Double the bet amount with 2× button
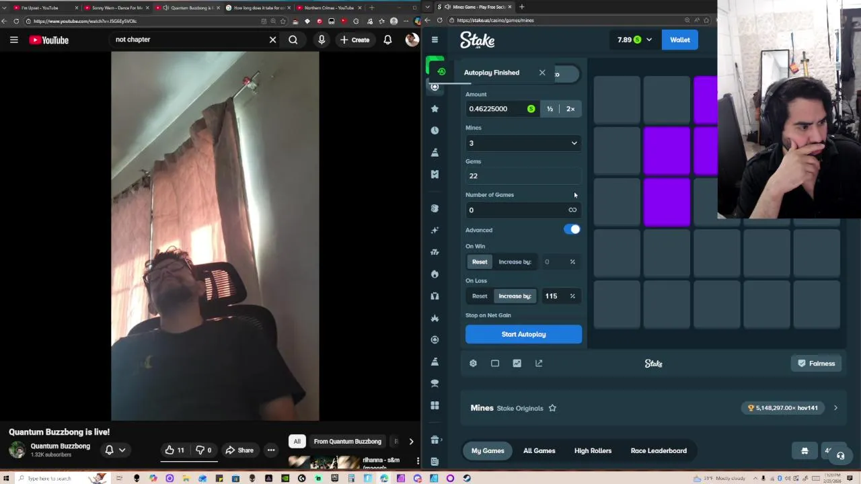Screen dimensions: 861x484 570,109
